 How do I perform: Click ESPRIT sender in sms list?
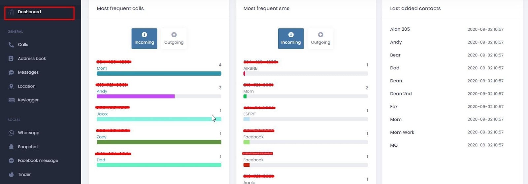[249, 114]
